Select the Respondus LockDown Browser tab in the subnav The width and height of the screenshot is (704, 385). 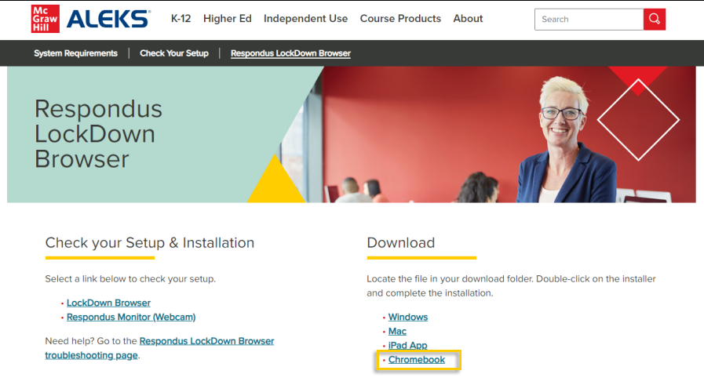click(290, 53)
